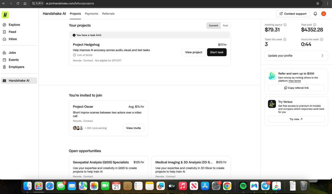332x194 pixels.
Task: Open Calendar from the dock
Action: coord(116,186)
